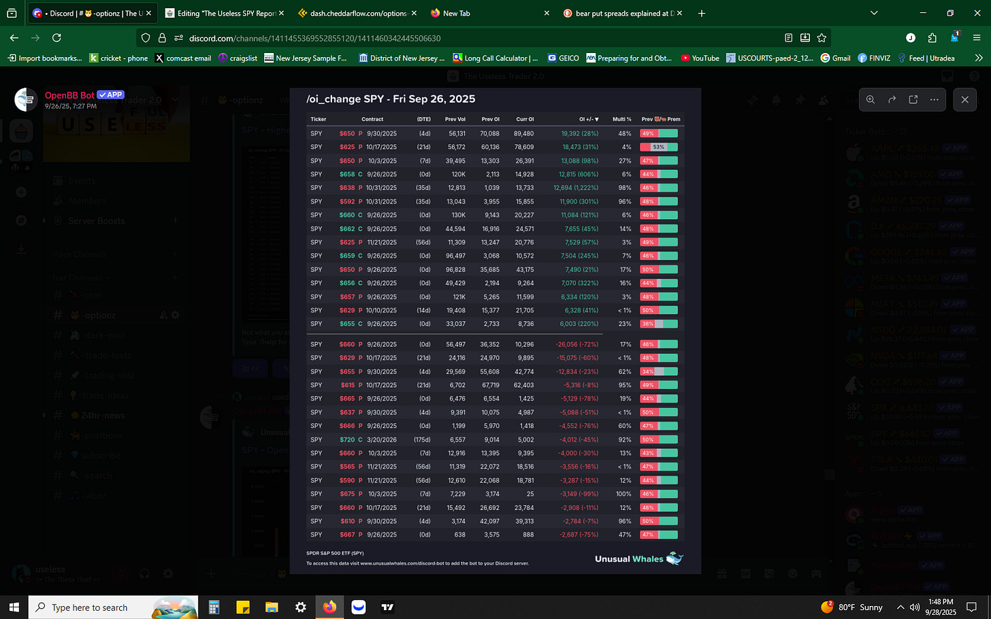The width and height of the screenshot is (991, 619).
Task: Click the speaker volume tray icon
Action: (x=915, y=607)
